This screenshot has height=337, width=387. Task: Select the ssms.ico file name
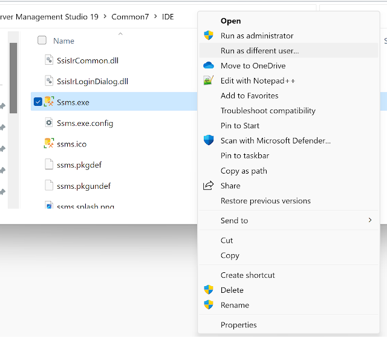click(x=71, y=144)
